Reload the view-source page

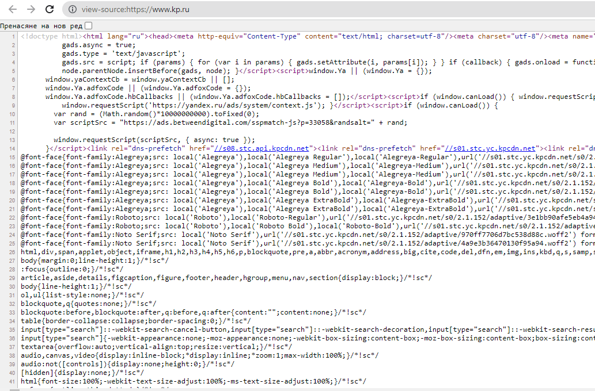click(50, 9)
